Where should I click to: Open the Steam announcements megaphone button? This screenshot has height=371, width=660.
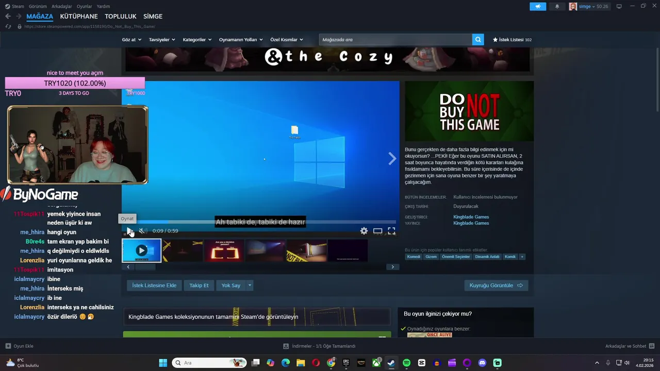click(537, 6)
